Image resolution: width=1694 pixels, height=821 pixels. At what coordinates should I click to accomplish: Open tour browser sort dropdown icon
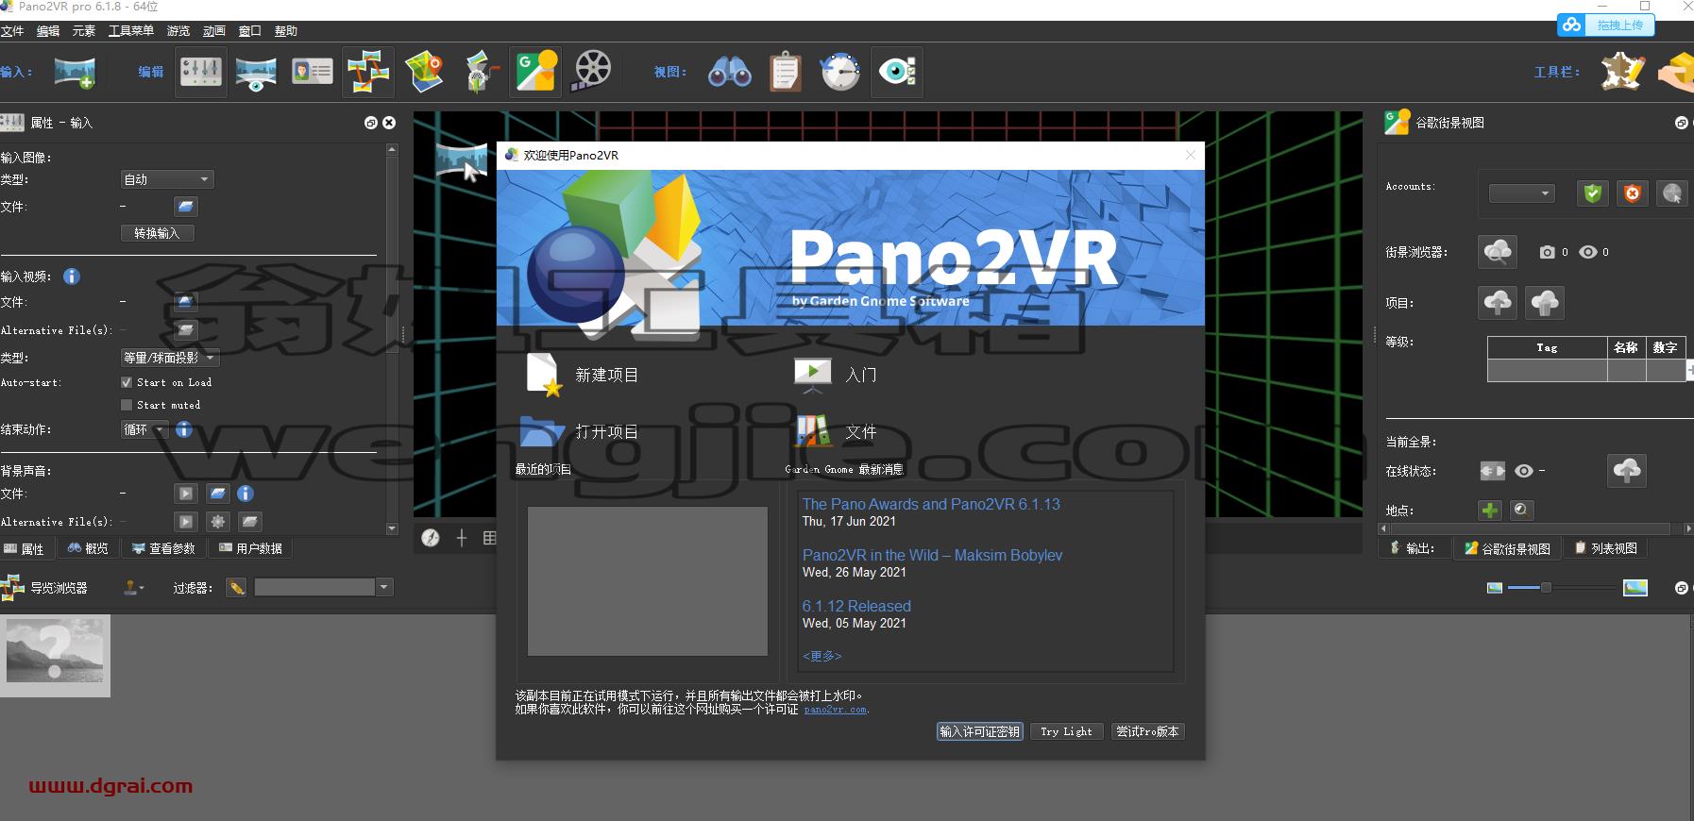pyautogui.click(x=134, y=588)
